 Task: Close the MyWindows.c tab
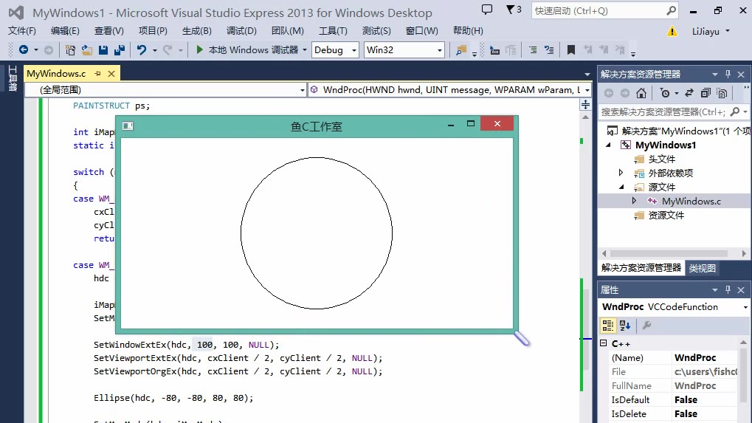pyautogui.click(x=111, y=73)
